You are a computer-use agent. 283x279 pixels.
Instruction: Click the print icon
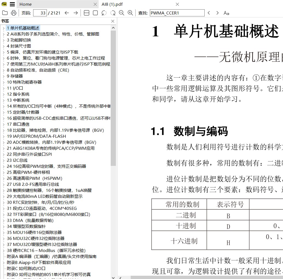click(x=13, y=13)
